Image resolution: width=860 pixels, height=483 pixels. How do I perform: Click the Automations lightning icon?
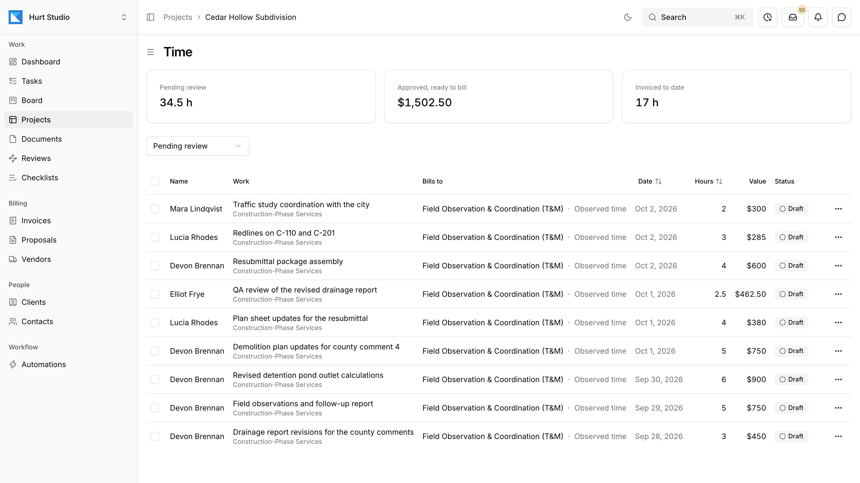[x=13, y=364]
